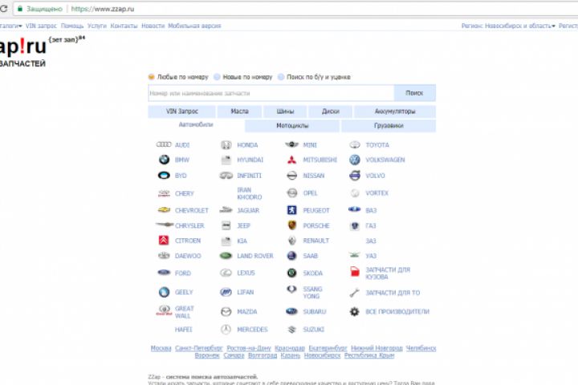Viewport: 578px width, 385px height.
Task: Click the Поиск search button
Action: click(415, 93)
